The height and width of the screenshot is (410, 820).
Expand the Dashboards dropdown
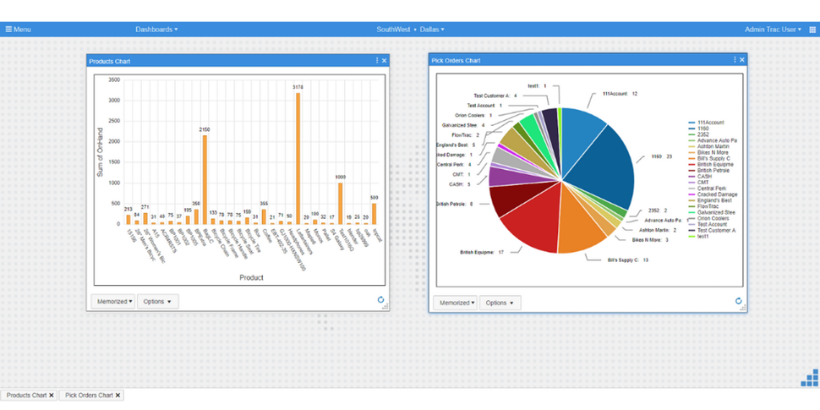coord(156,30)
